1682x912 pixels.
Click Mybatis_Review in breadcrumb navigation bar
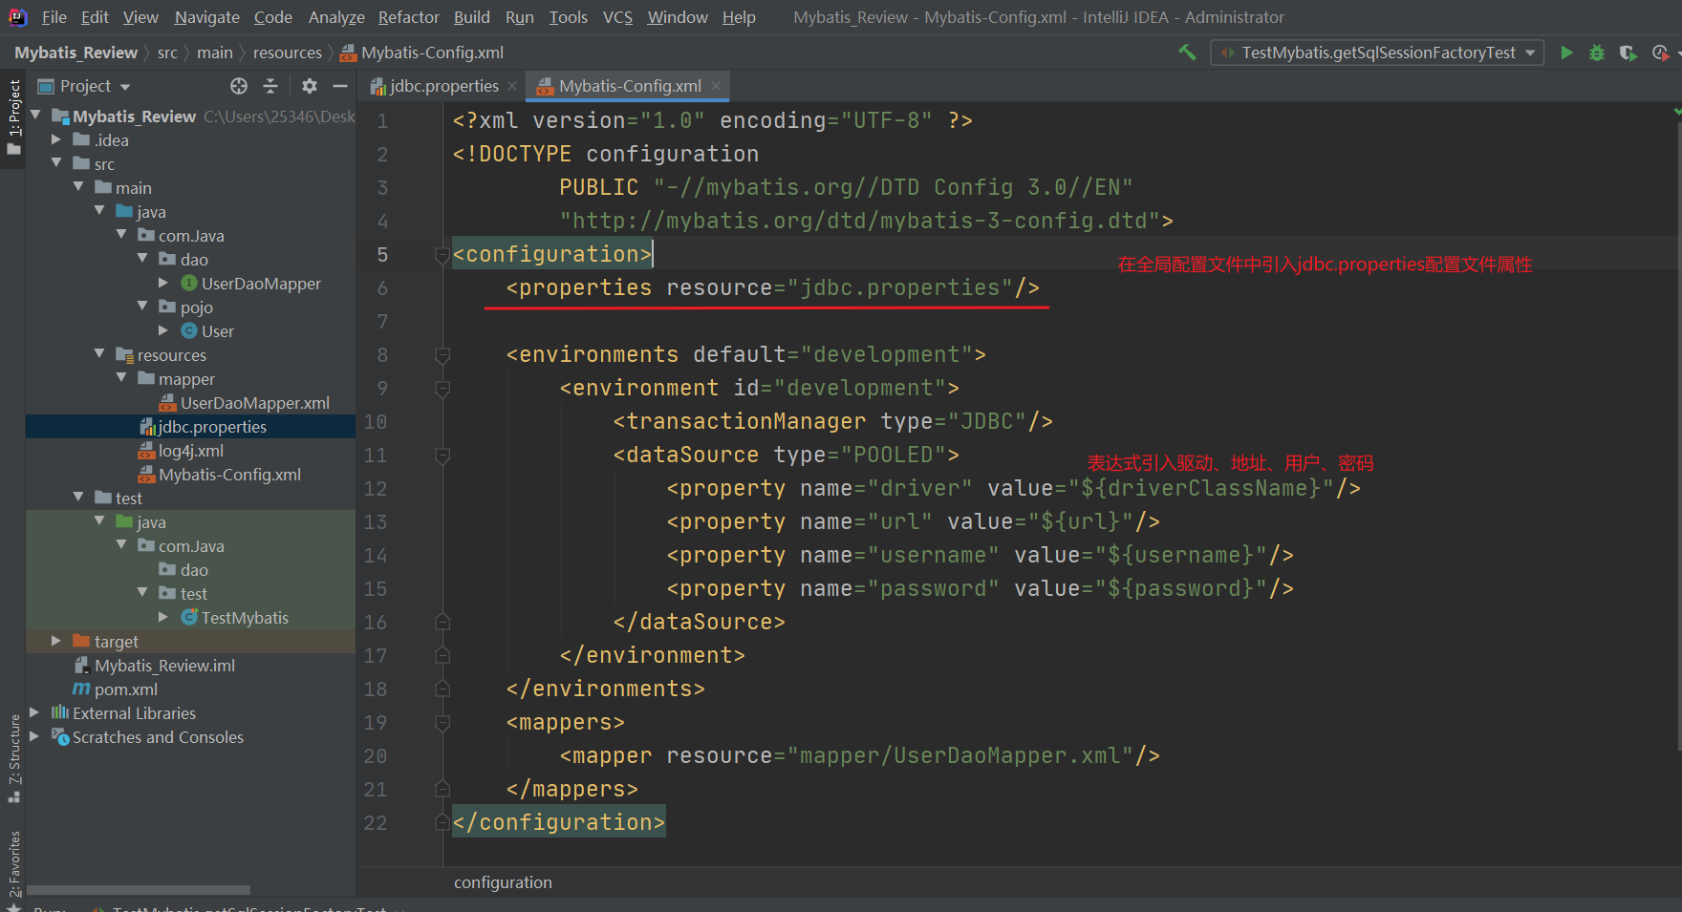pyautogui.click(x=75, y=53)
